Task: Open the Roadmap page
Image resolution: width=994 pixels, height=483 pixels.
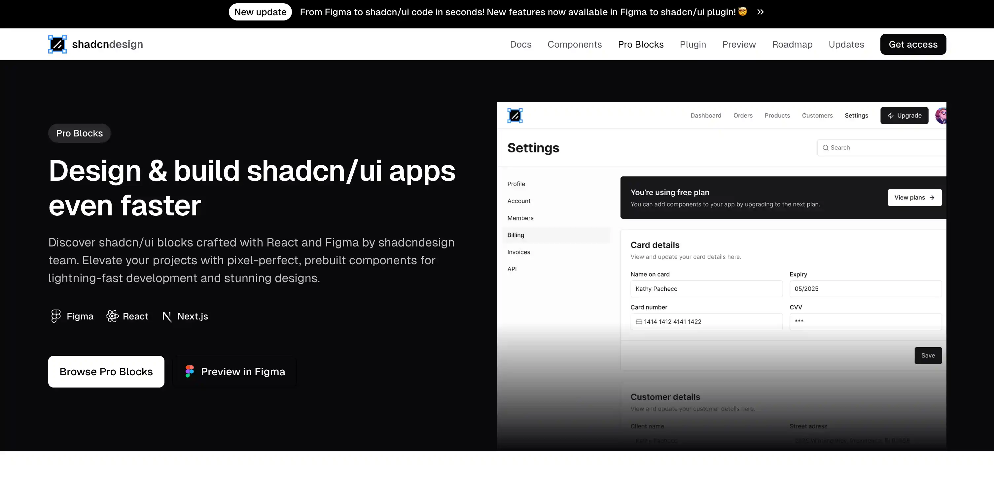Action: 792,44
